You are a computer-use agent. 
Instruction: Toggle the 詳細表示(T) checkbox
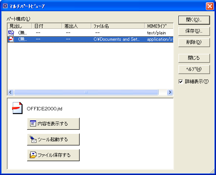[181, 82]
